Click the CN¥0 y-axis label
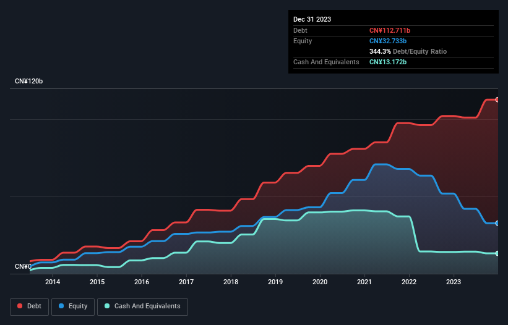This screenshot has width=508, height=325. point(23,266)
